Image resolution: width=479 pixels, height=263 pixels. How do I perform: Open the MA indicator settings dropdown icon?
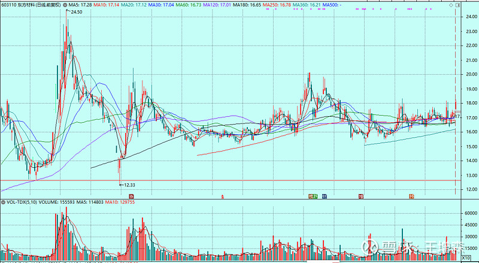(x=65, y=5)
